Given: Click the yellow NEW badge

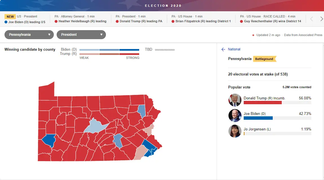Looking at the screenshot, I should coord(10,17).
